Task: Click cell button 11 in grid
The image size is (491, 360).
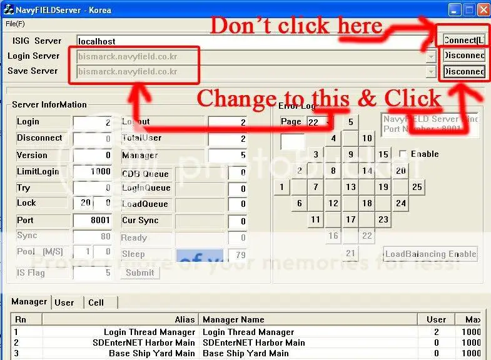Action: pyautogui.click(x=316, y=219)
